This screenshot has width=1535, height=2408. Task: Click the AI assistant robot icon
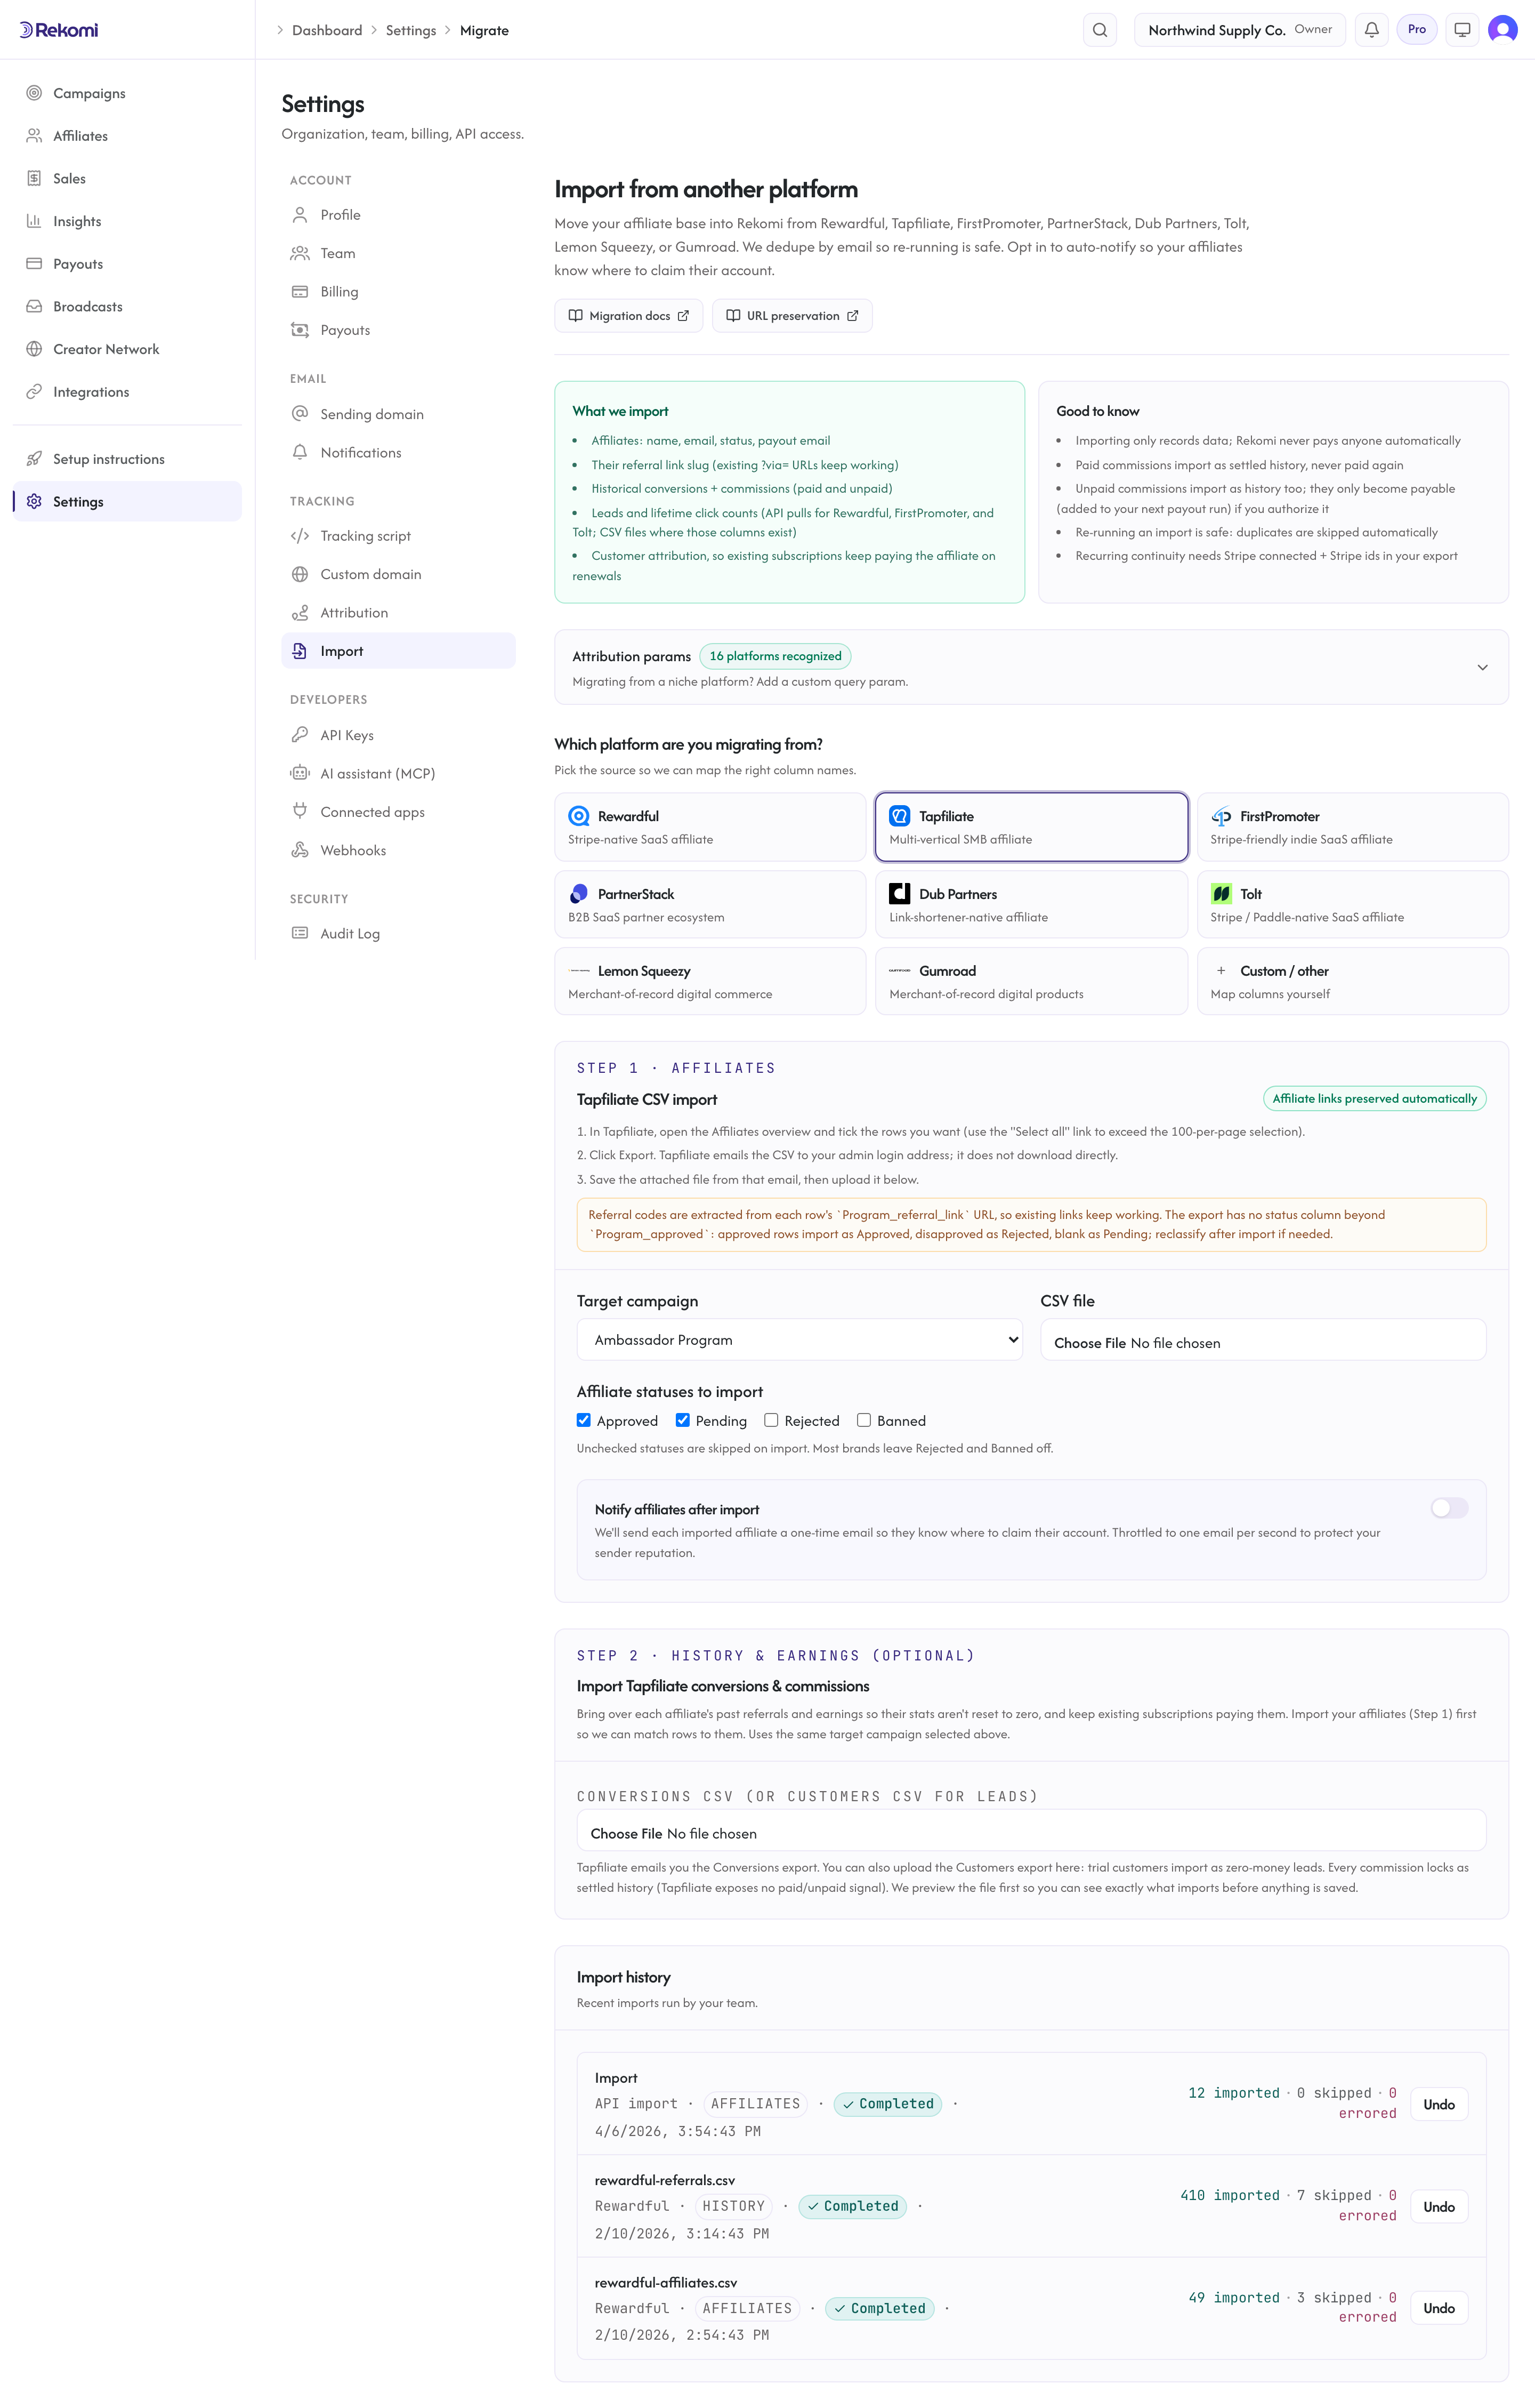point(300,773)
